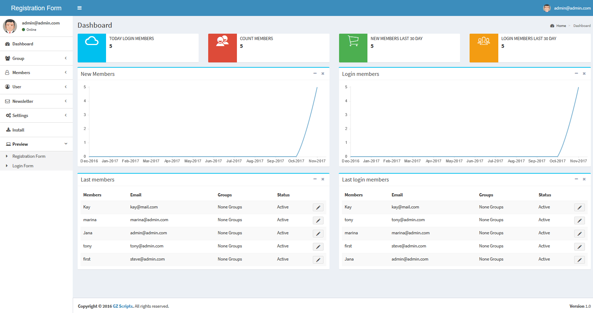
Task: Edit Jana in Last login members table
Action: (580, 260)
